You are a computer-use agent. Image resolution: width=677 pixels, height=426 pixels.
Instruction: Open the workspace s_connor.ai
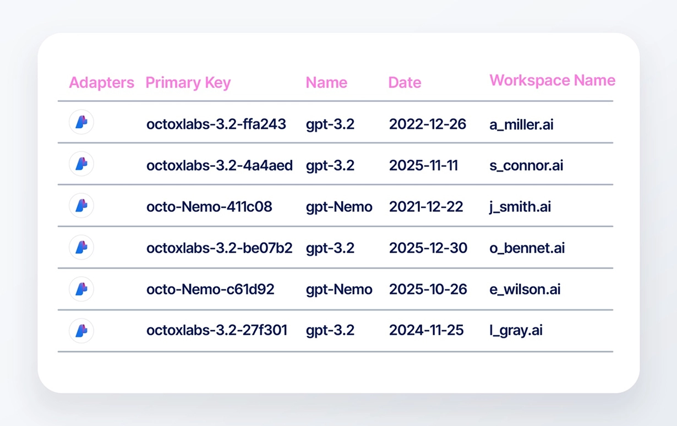(527, 166)
